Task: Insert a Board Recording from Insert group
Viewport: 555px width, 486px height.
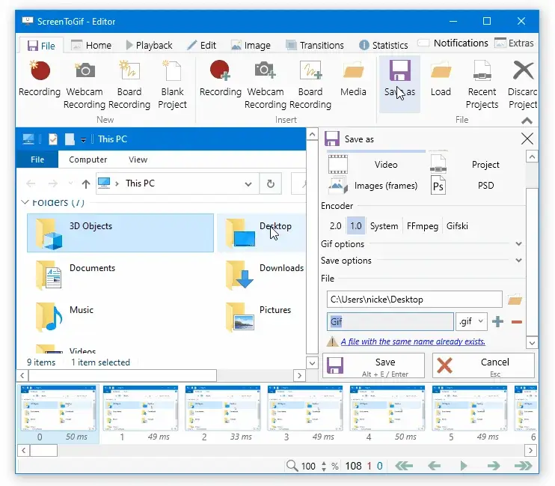Action: [x=310, y=85]
